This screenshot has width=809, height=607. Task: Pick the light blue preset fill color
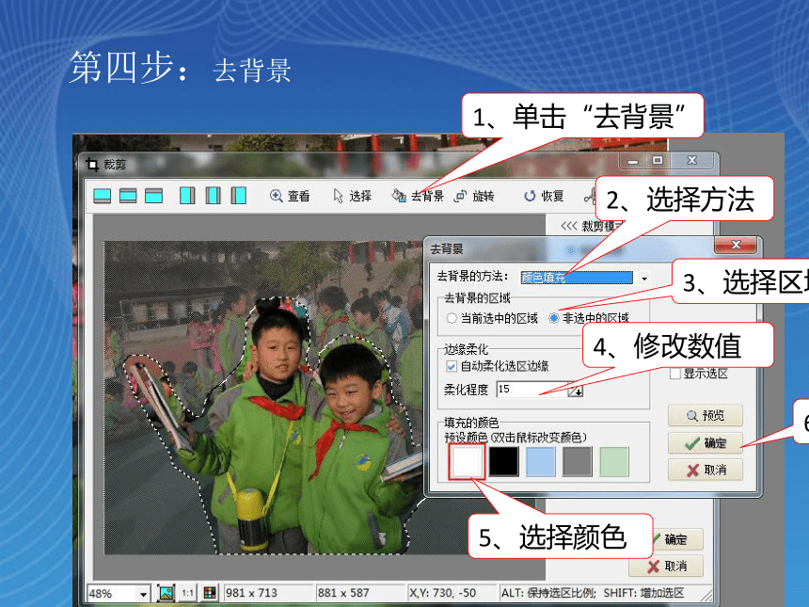541,461
